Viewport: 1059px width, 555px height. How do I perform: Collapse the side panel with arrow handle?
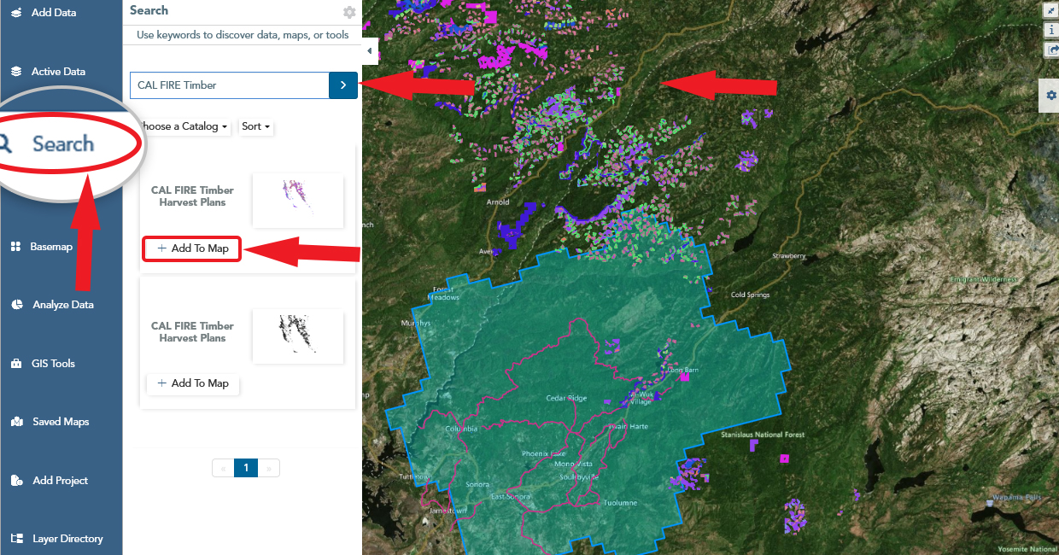(x=370, y=51)
